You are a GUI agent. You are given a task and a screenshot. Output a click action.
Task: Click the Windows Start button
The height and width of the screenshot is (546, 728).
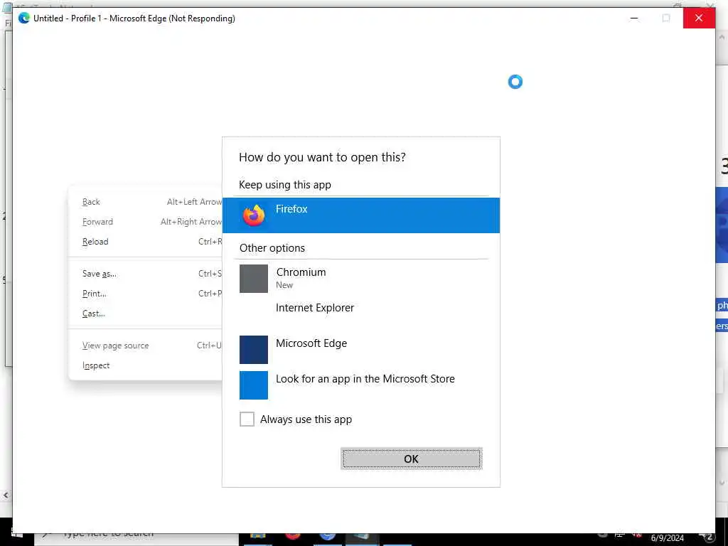tap(17, 535)
